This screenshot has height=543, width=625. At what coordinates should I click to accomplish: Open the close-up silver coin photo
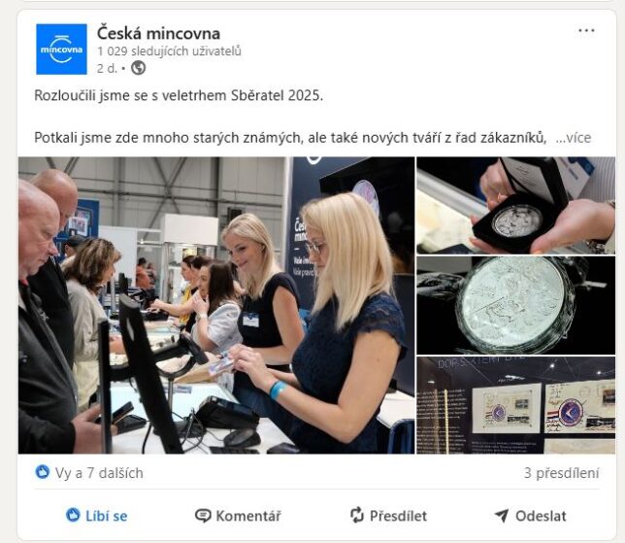515,306
